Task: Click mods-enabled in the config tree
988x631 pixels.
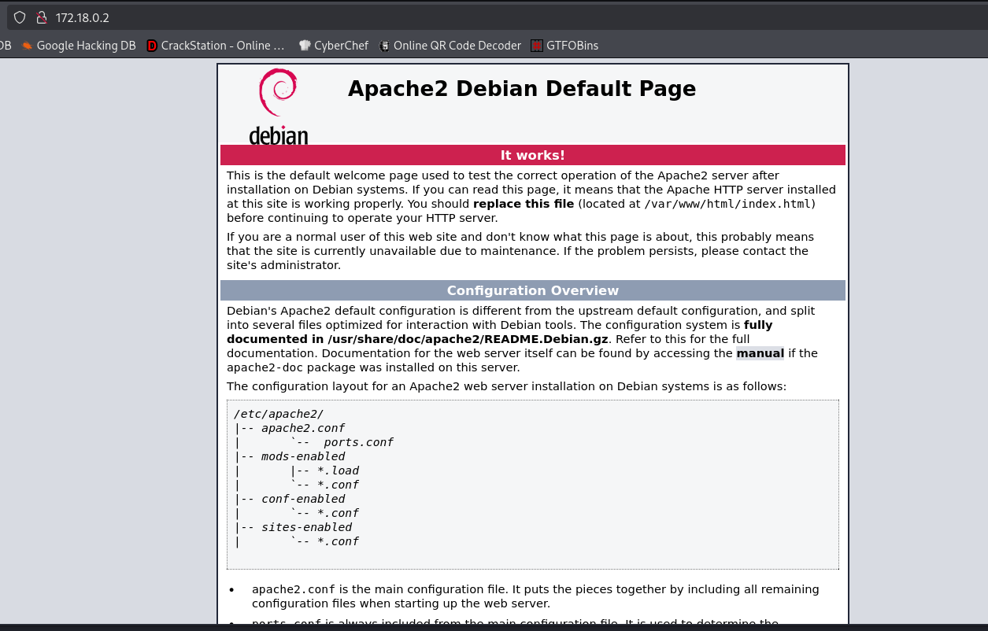Action: click(303, 456)
